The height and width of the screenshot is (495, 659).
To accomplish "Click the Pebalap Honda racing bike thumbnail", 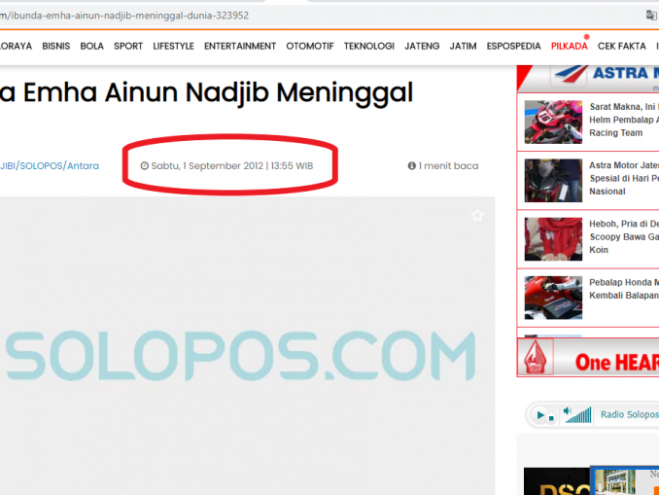I will click(553, 298).
